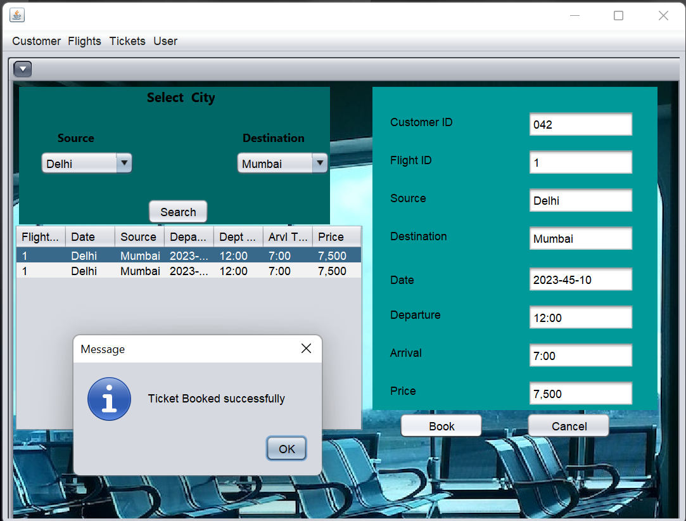Open the Customer menu
Viewport: 686px width, 521px height.
tap(36, 41)
